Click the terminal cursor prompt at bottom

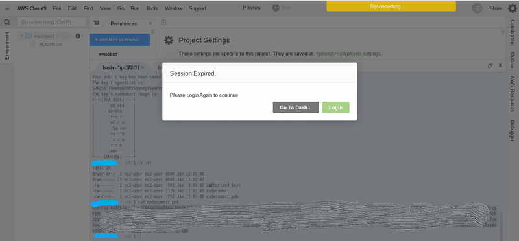(x=139, y=236)
